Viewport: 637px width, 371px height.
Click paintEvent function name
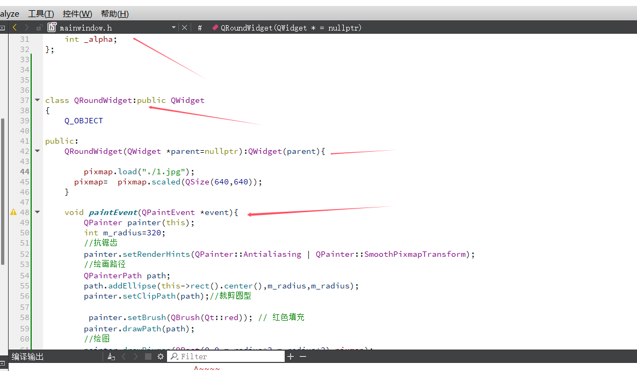[x=113, y=212]
